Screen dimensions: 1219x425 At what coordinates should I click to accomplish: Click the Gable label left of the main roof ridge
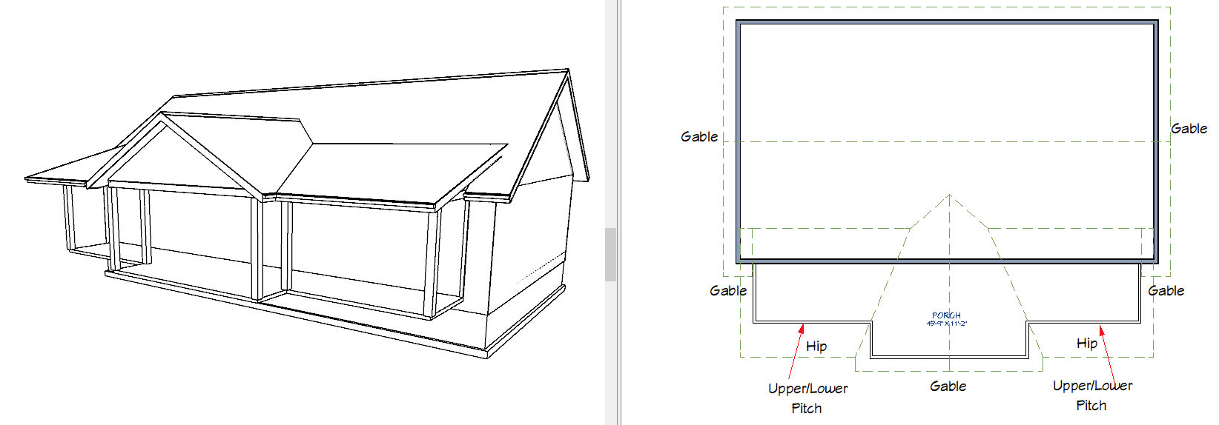click(698, 137)
